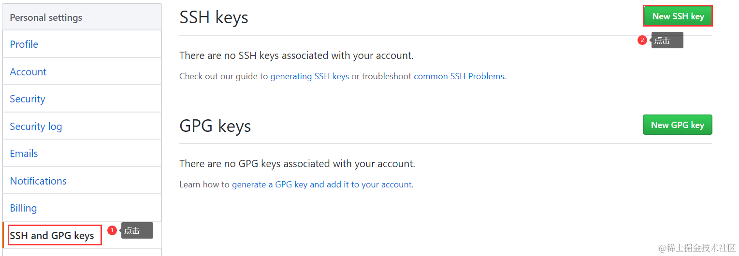Open the Security log page

coord(82,126)
